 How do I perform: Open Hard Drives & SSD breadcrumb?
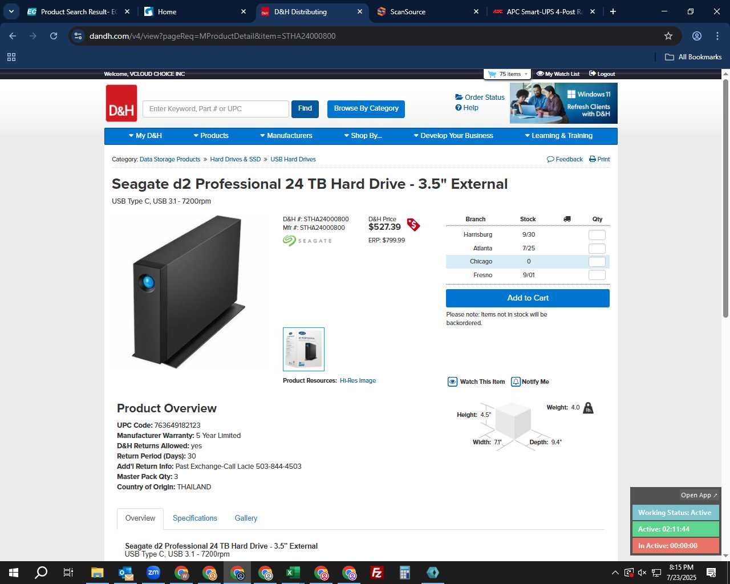235,160
